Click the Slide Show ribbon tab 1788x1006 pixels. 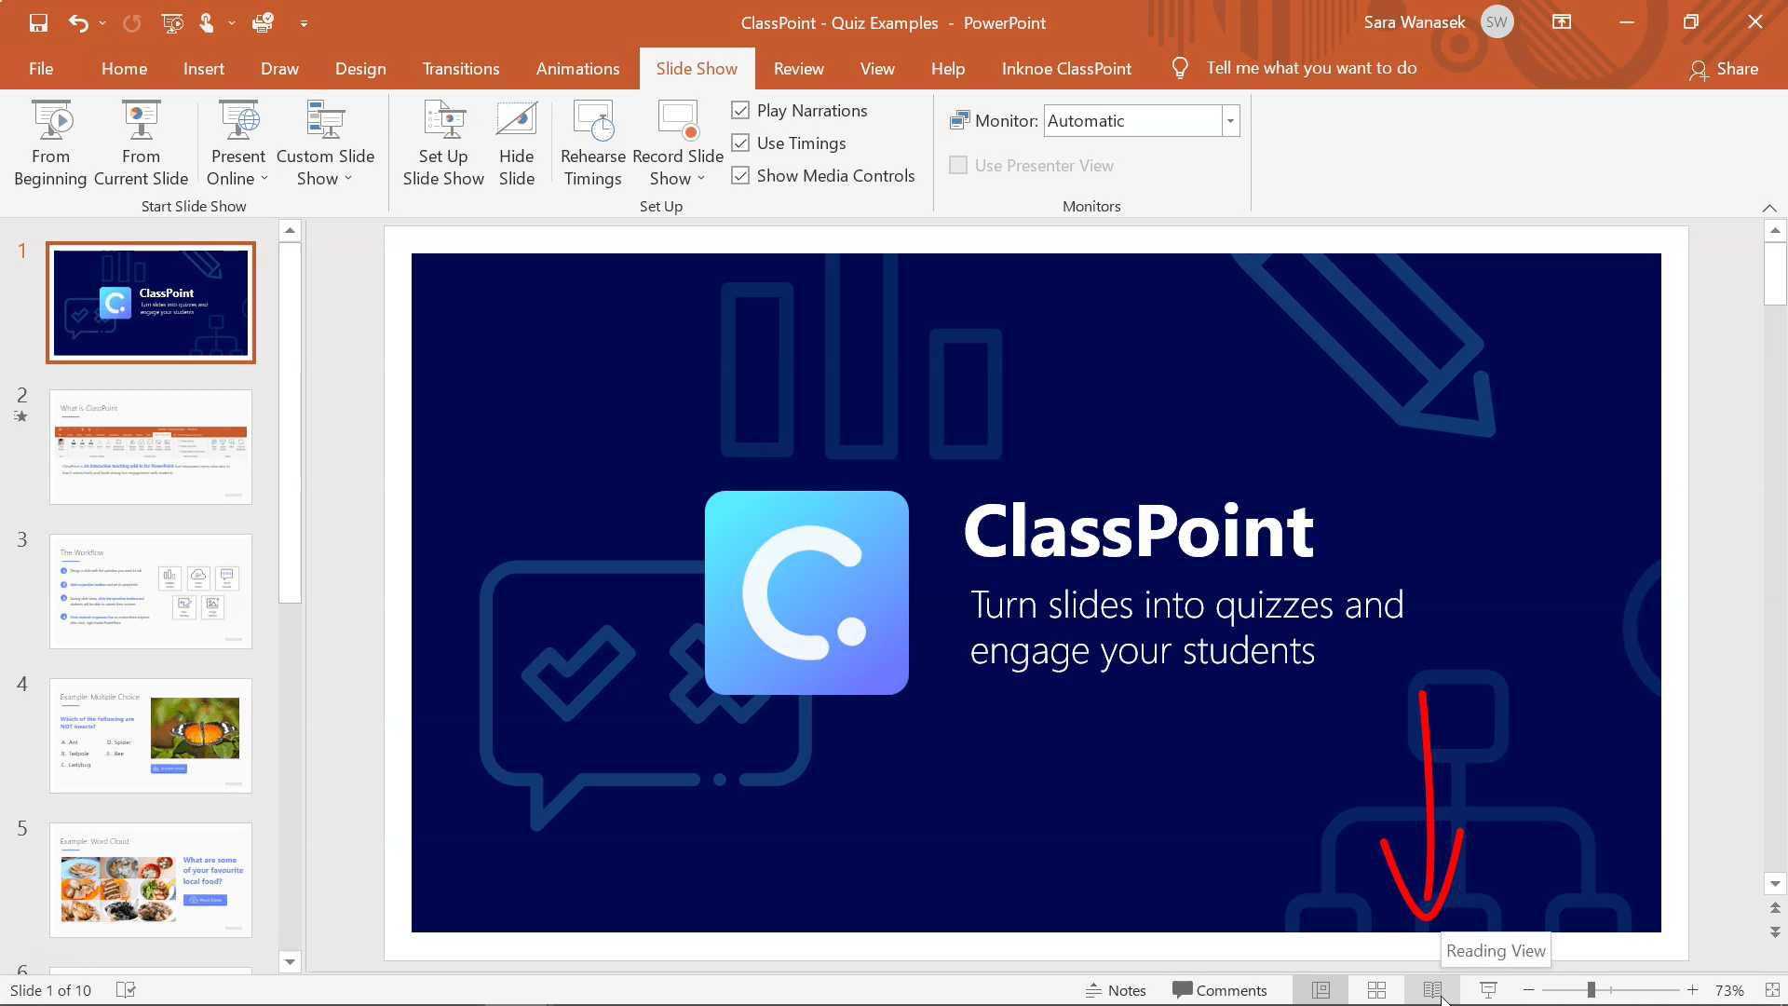point(697,68)
